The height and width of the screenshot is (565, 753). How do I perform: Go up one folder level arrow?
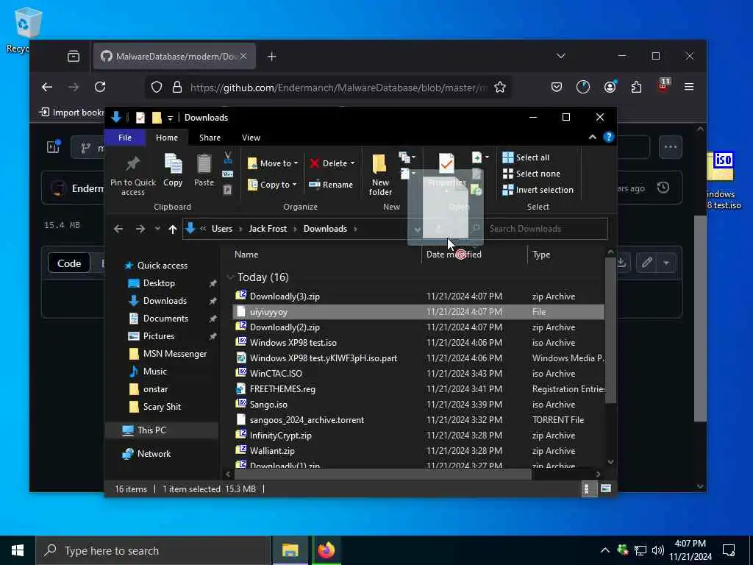tap(172, 230)
